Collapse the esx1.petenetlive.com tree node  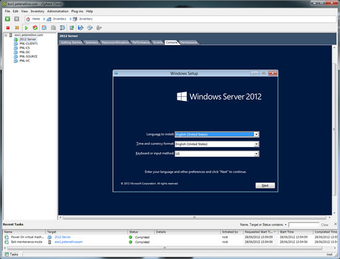pyautogui.click(x=6, y=35)
